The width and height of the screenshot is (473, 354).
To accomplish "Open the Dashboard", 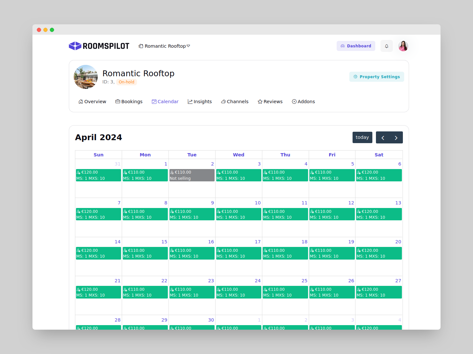I will click(356, 46).
